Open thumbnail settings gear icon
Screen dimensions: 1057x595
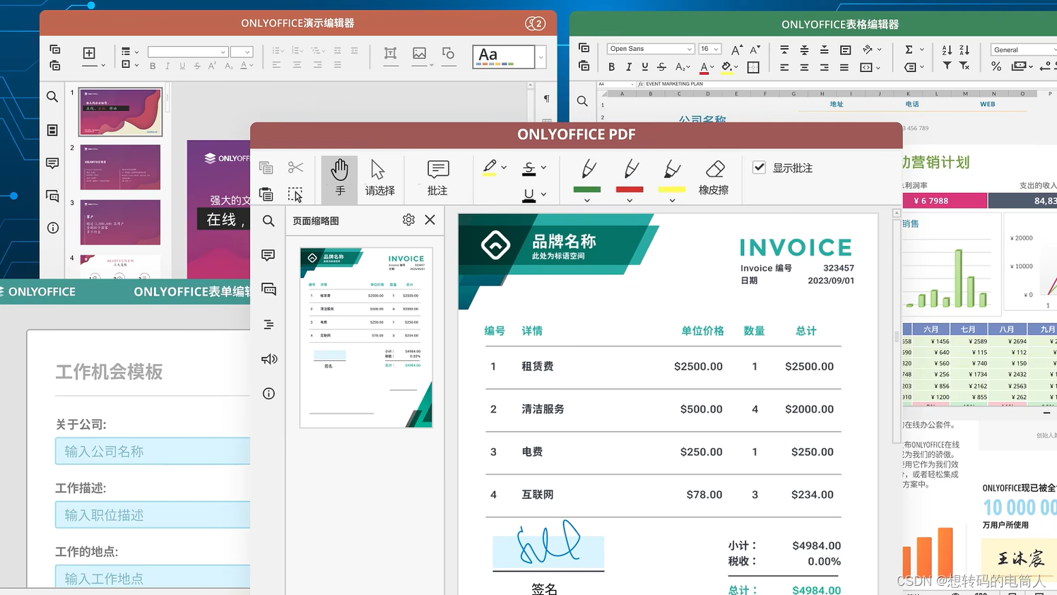pos(408,220)
